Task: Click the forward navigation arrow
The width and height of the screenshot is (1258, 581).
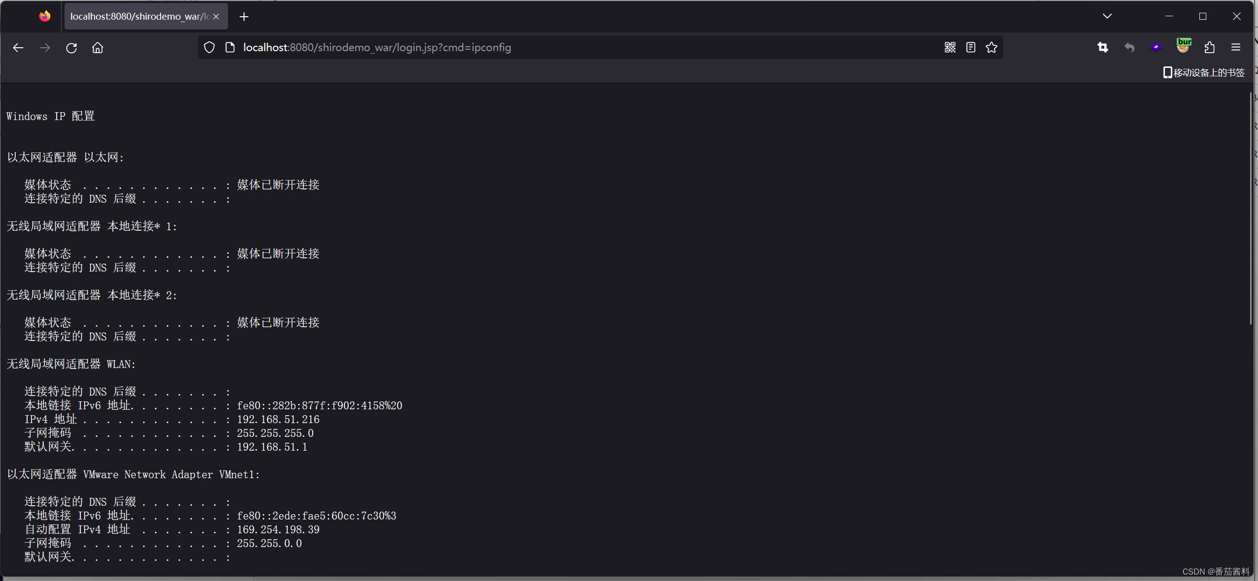Action: 45,48
